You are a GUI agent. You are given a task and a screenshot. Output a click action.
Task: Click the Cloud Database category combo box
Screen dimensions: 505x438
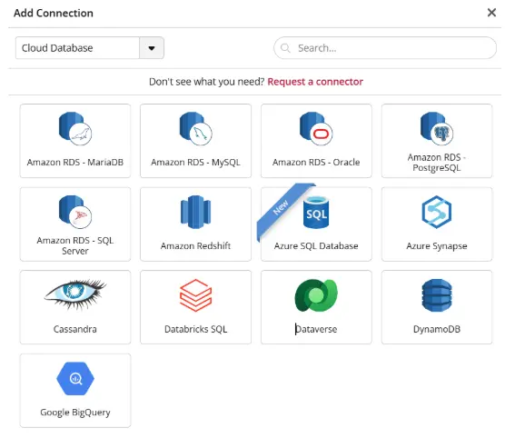[x=90, y=48]
